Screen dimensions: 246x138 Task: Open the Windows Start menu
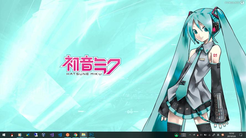click(x=4, y=135)
